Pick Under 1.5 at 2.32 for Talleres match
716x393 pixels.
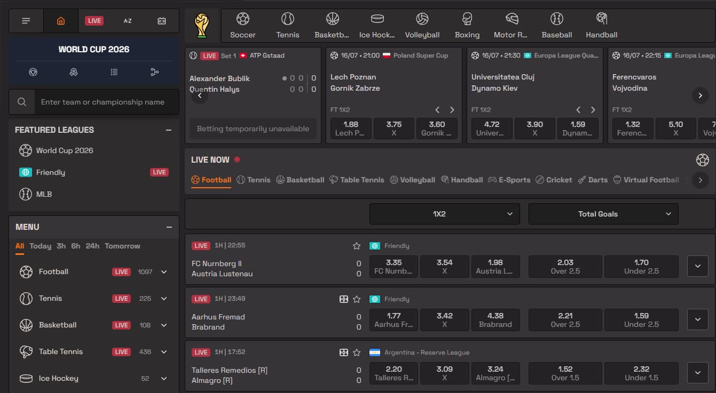coord(641,373)
